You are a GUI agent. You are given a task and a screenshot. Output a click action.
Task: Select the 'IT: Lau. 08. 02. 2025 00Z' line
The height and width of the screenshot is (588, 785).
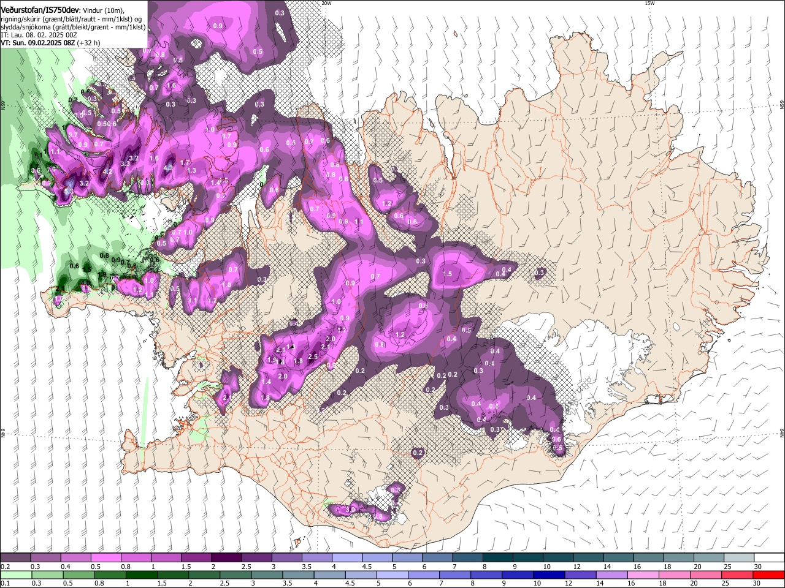tap(39, 35)
